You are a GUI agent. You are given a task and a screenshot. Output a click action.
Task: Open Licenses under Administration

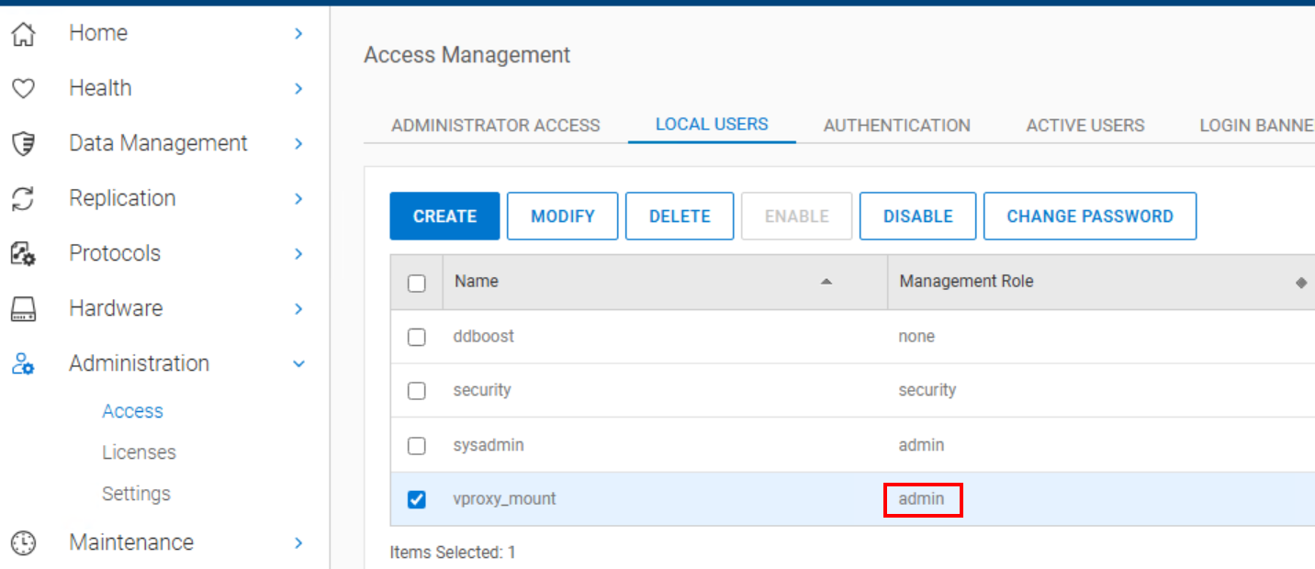(x=139, y=452)
